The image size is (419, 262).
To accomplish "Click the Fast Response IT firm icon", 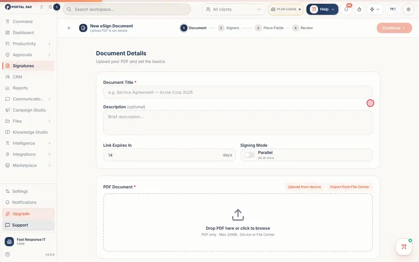I will point(9,241).
